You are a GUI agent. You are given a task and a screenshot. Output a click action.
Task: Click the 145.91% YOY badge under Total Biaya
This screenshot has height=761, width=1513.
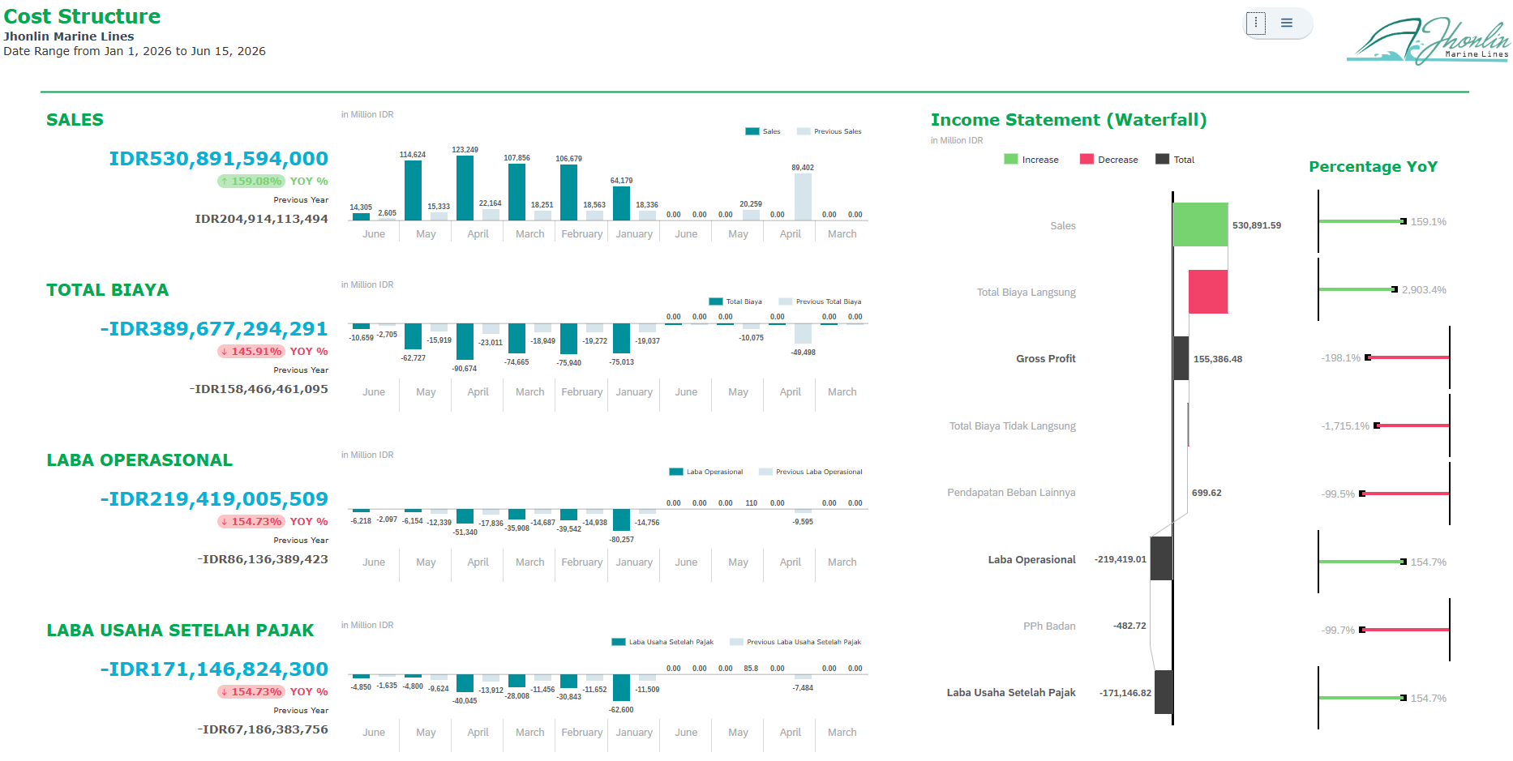point(251,352)
